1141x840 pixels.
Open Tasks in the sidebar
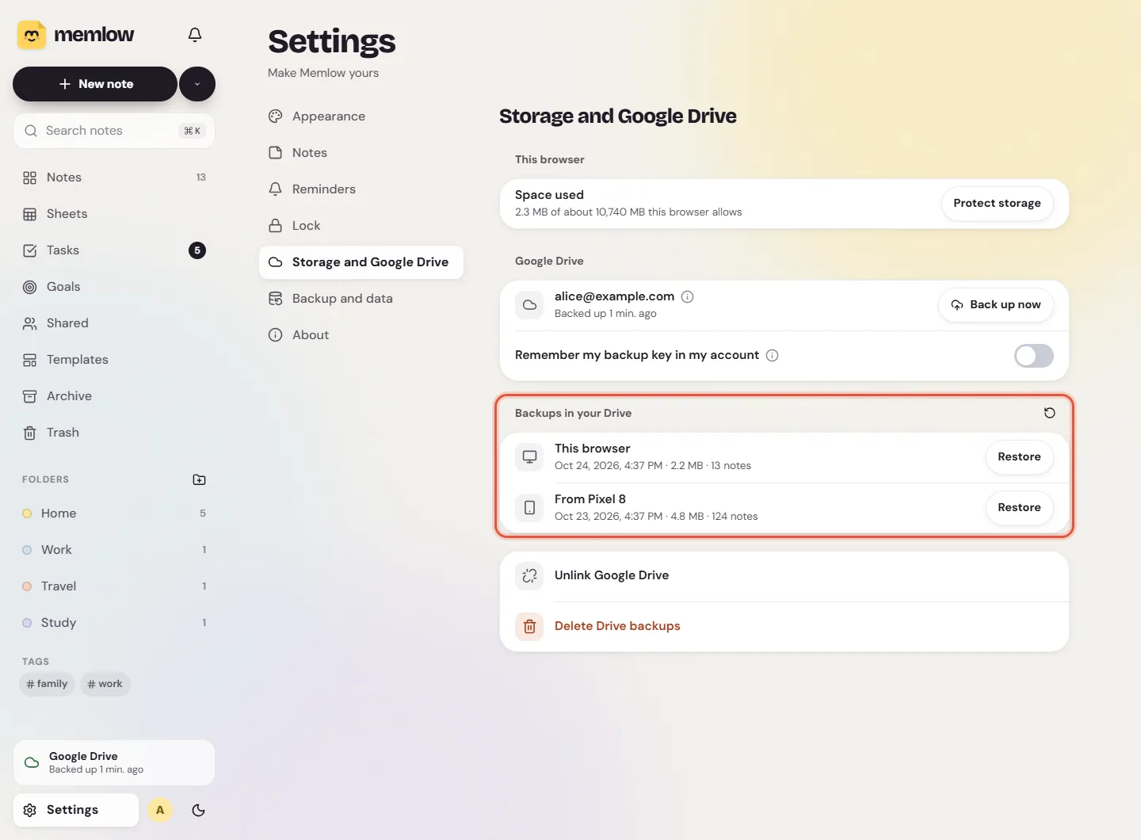[114, 250]
